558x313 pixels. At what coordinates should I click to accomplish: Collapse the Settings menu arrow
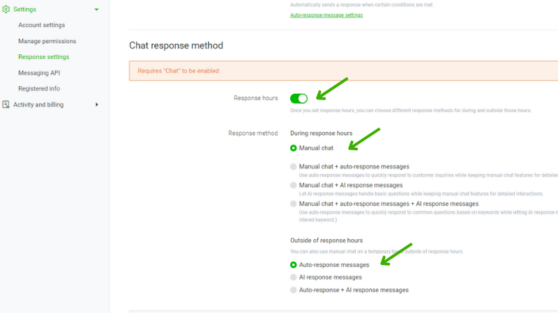pos(96,10)
